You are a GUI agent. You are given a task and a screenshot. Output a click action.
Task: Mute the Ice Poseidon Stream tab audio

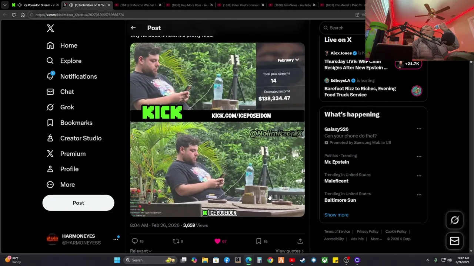(x=20, y=5)
